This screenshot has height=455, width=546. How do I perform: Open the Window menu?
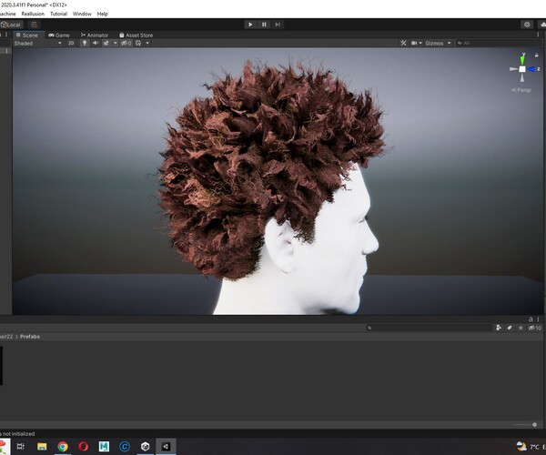[82, 14]
